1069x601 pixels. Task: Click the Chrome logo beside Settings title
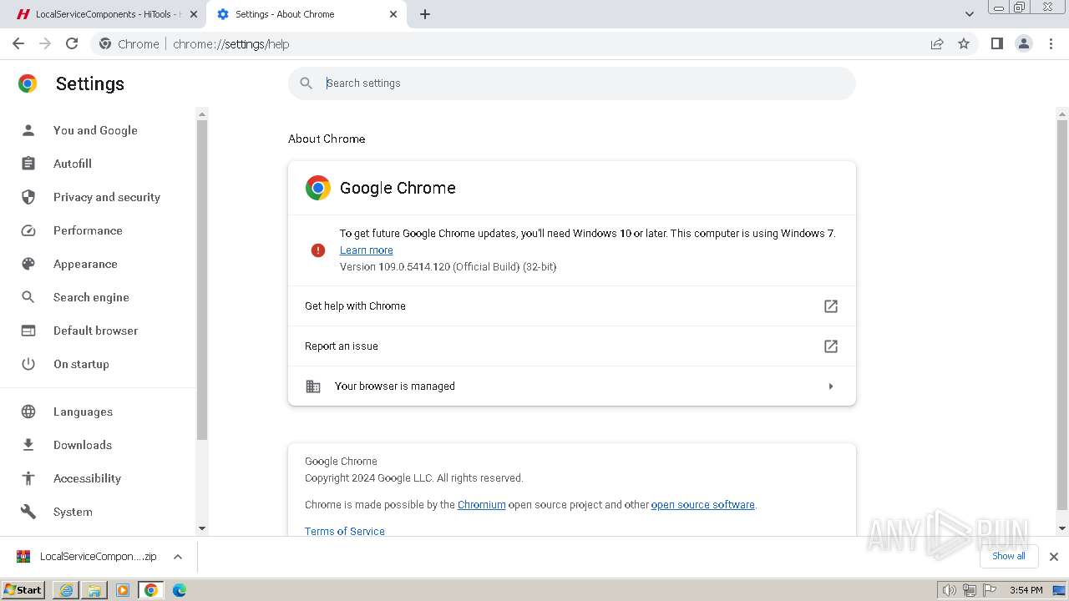(x=28, y=83)
